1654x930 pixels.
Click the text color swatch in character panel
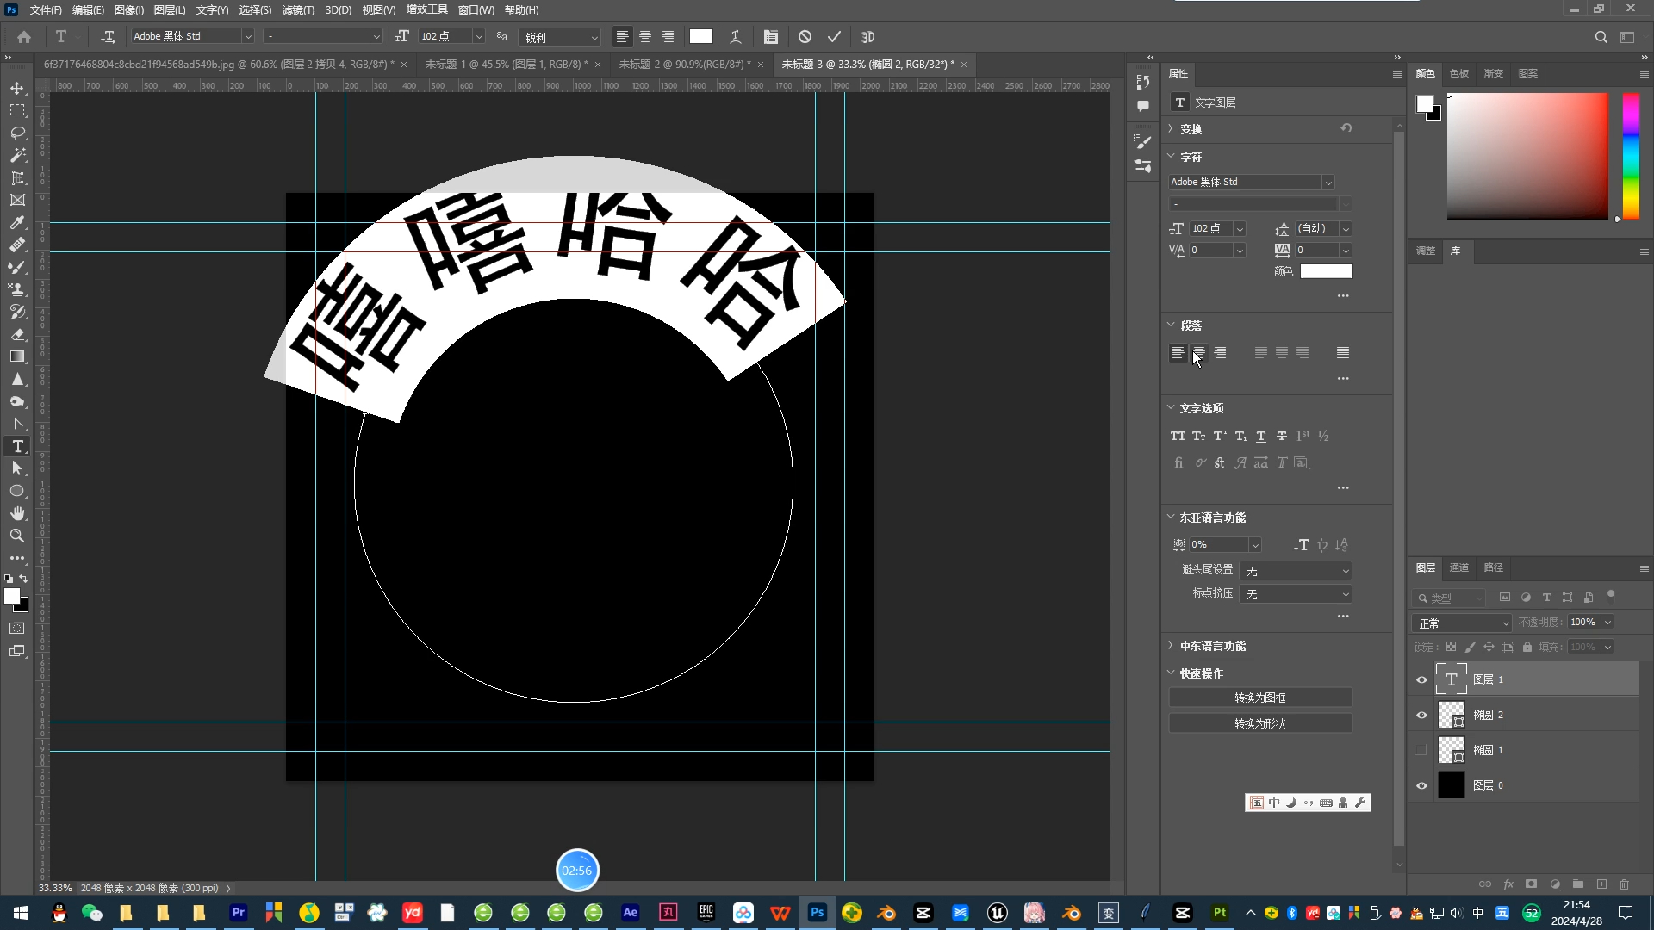click(1326, 270)
